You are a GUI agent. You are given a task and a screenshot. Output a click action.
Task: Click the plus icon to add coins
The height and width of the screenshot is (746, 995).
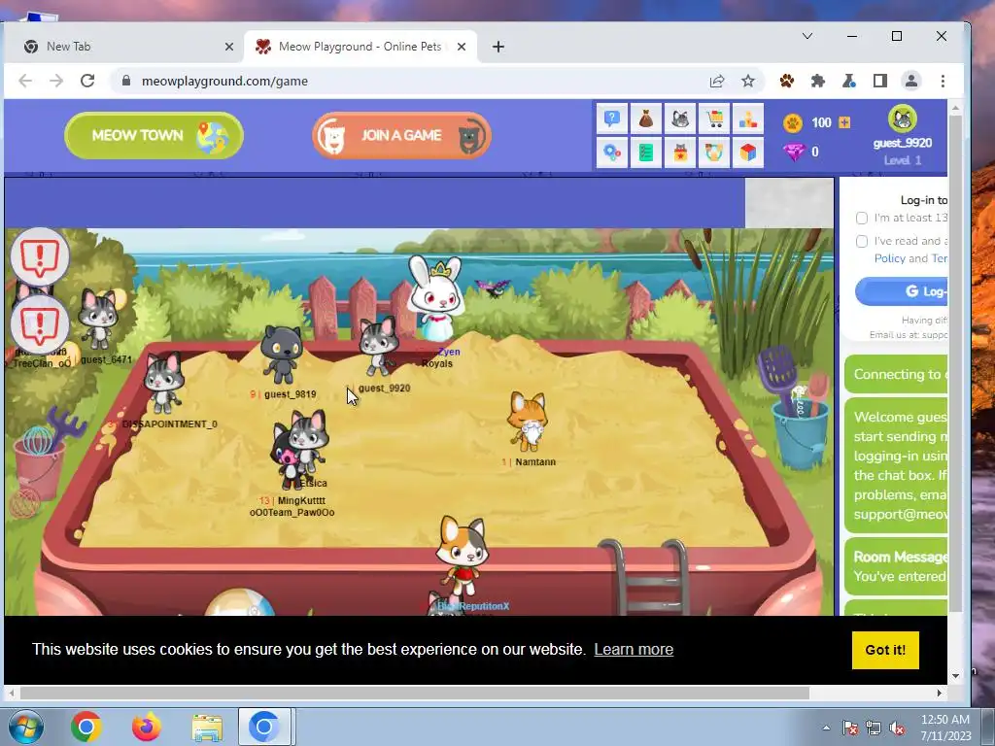(844, 122)
